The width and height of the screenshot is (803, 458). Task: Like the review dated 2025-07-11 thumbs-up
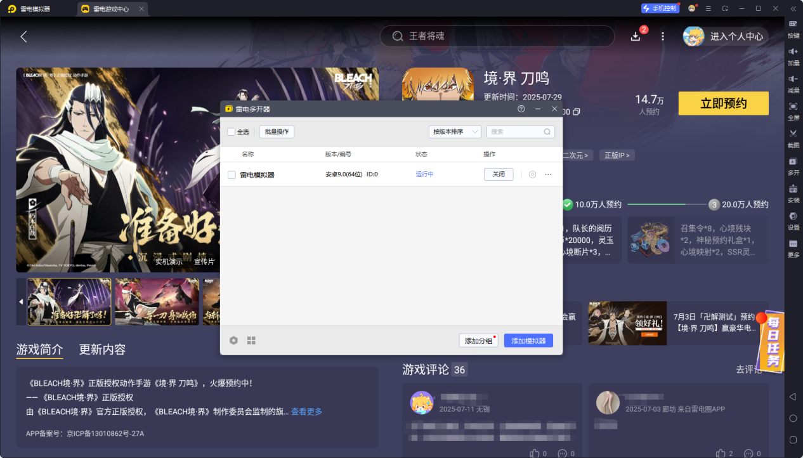(535, 453)
